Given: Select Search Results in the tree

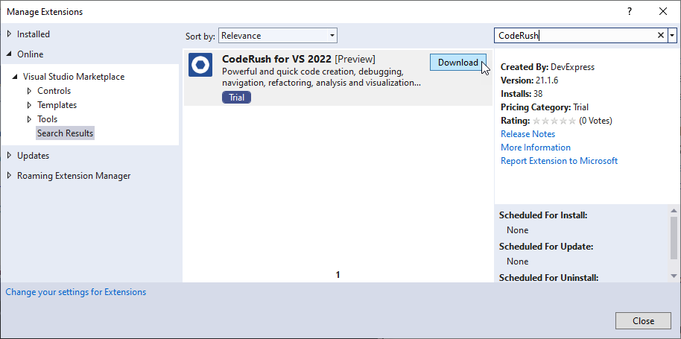Looking at the screenshot, I should [65, 133].
